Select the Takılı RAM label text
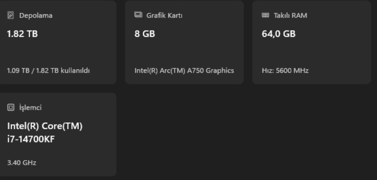377x180 pixels. pos(291,15)
